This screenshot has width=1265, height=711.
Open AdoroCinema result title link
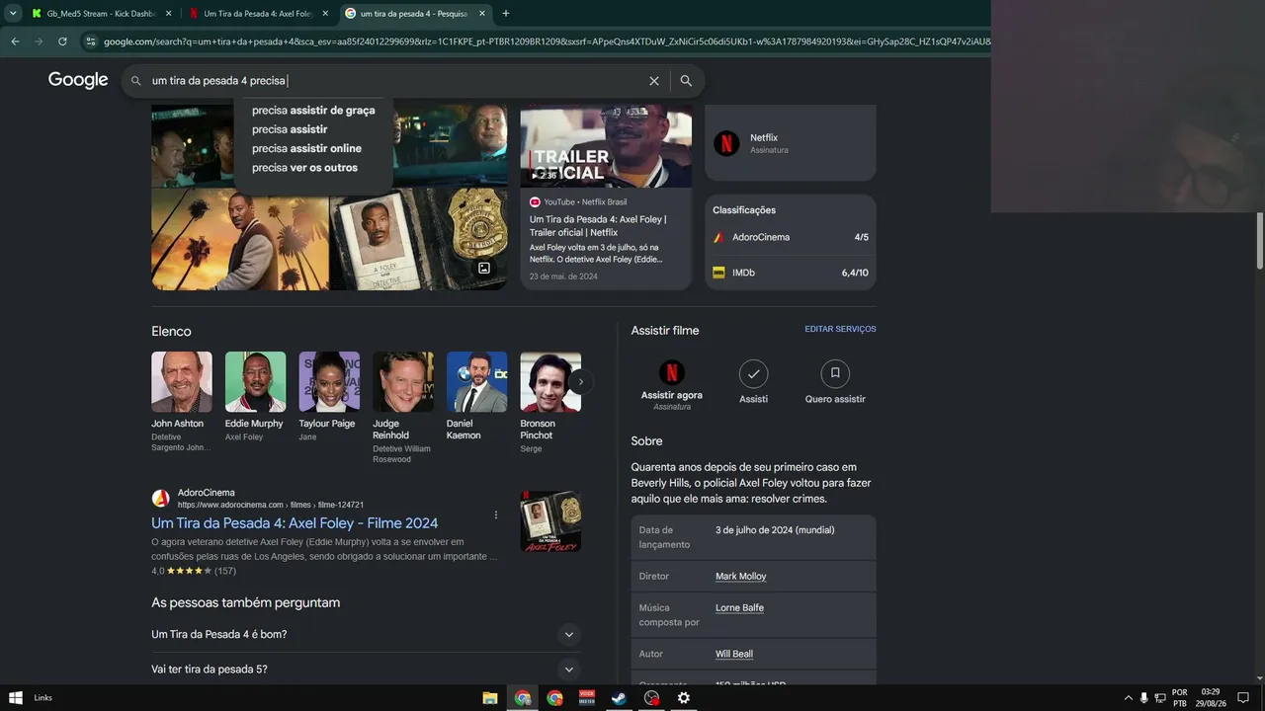click(295, 523)
